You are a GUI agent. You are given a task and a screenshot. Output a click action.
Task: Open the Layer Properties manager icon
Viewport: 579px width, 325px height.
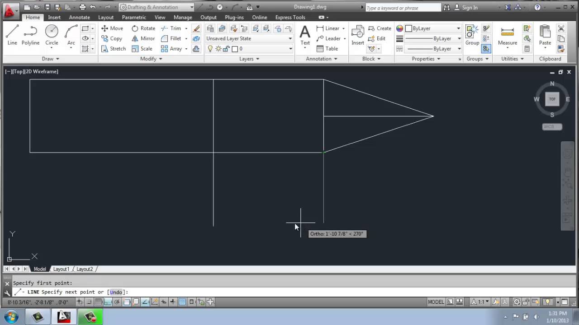[210, 28]
